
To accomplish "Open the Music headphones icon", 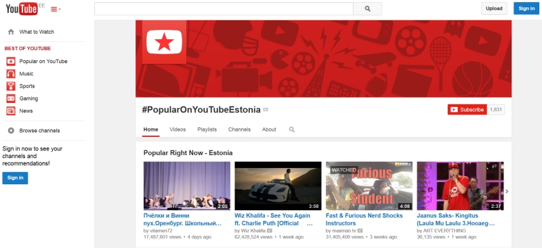I will coord(11,74).
